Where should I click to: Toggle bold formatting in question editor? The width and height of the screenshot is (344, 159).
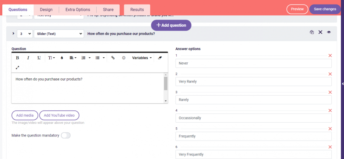[x=18, y=58]
